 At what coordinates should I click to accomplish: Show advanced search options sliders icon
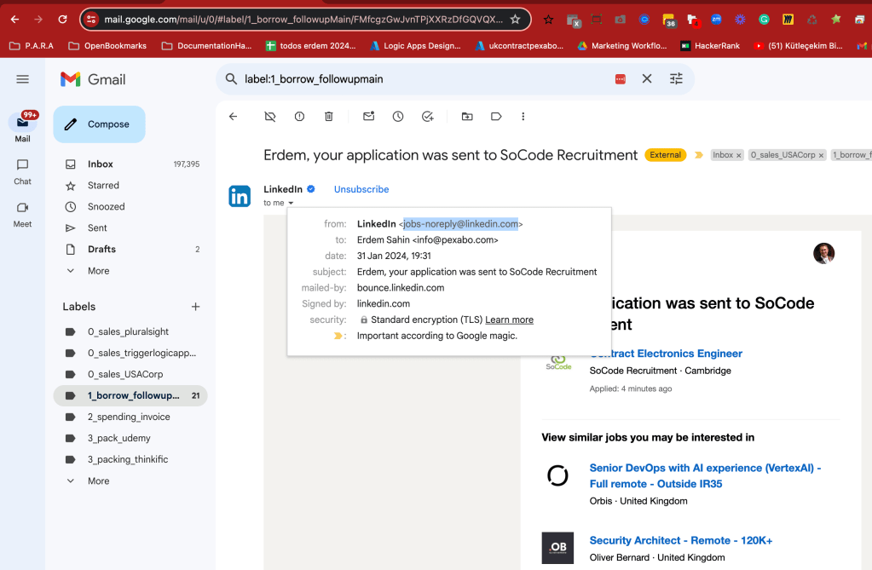click(676, 79)
